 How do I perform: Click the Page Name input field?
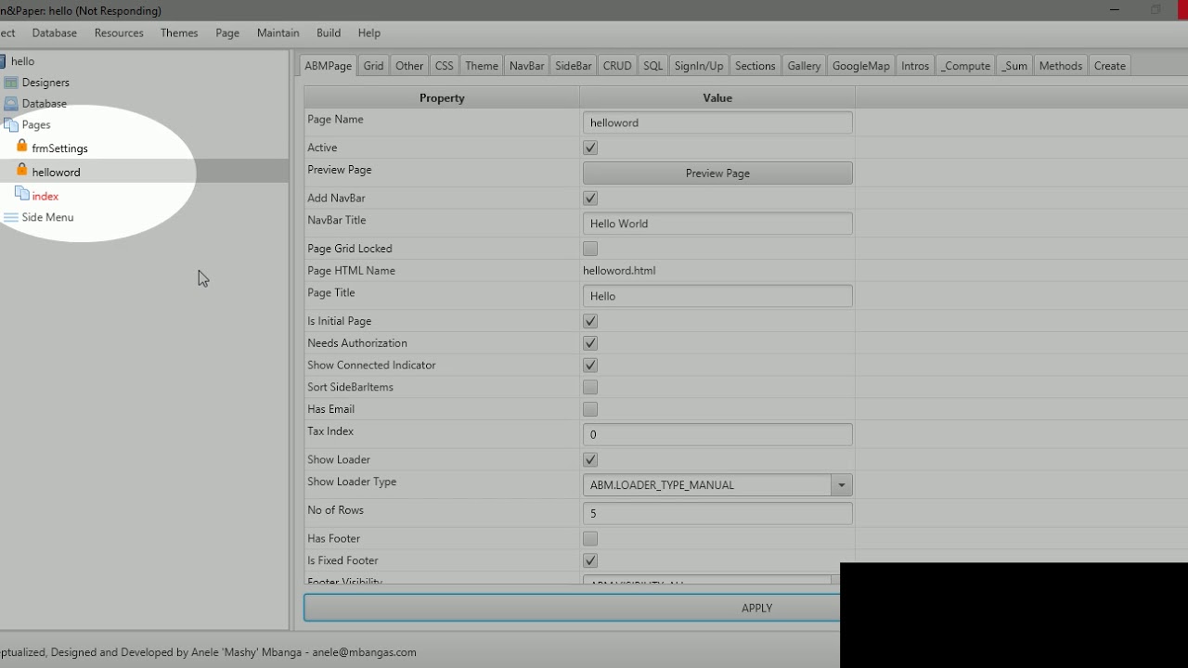[717, 122]
